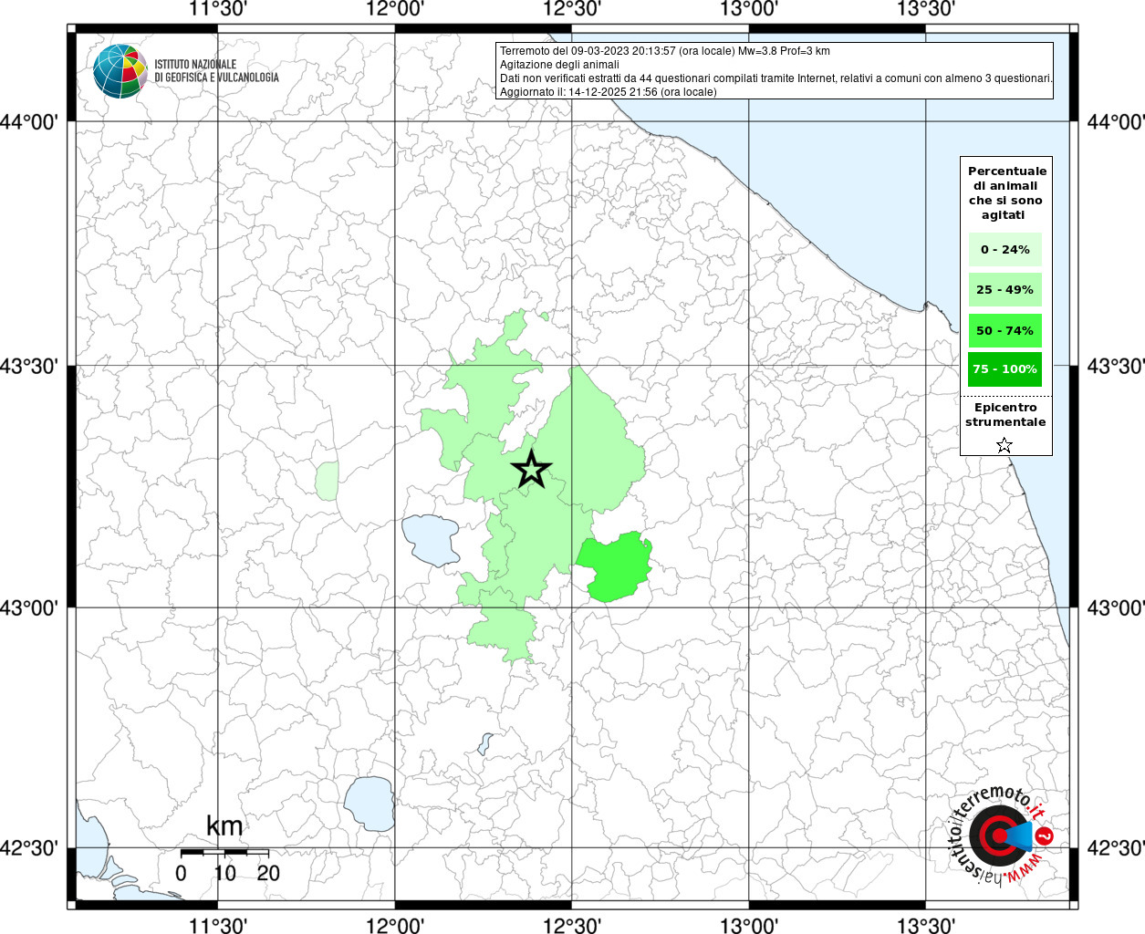Click the bottom axis label 13°30'
Screen dimensions: 1145x934
[x=926, y=925]
